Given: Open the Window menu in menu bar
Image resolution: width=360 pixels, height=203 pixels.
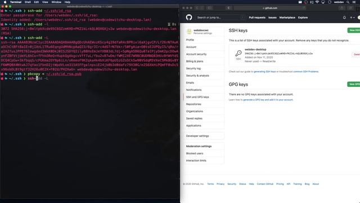Looking at the screenshot, I should click(56, 2).
